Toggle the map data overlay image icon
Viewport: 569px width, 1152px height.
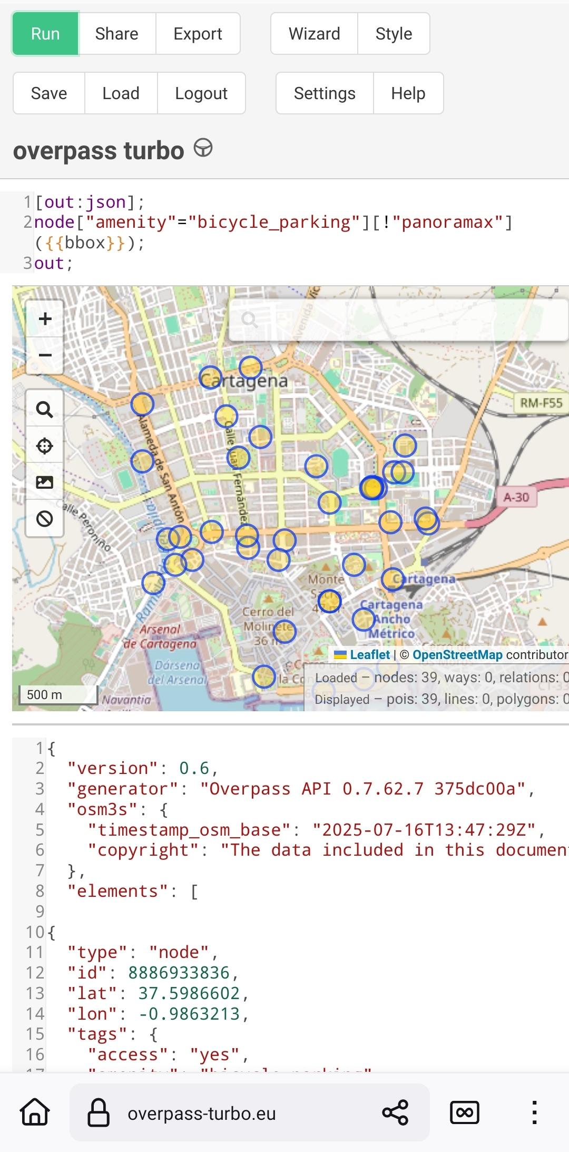click(x=45, y=482)
